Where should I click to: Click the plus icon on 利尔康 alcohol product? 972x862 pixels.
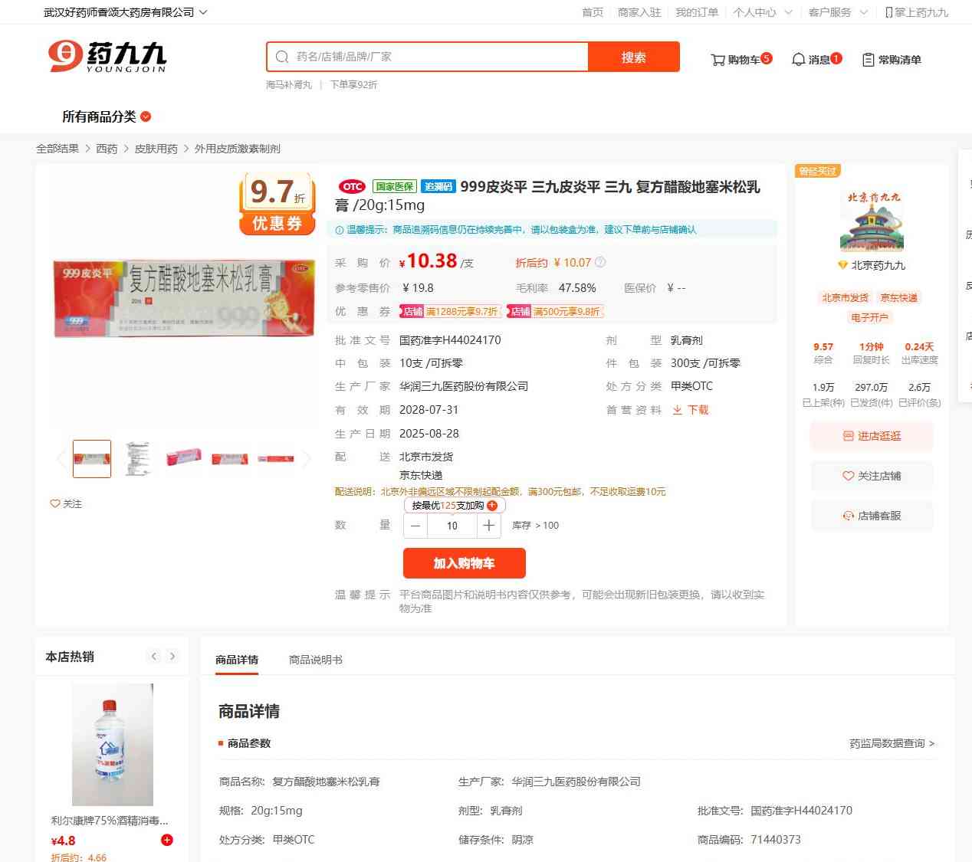point(166,840)
